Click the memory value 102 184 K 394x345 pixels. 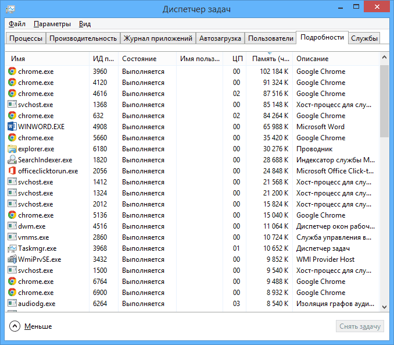coord(274,72)
